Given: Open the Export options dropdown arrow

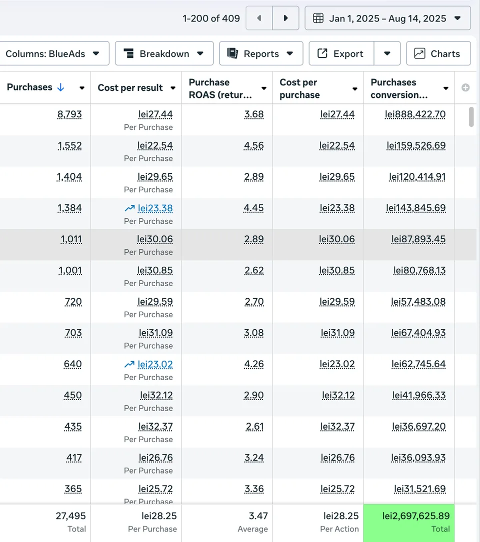Looking at the screenshot, I should click(x=387, y=53).
